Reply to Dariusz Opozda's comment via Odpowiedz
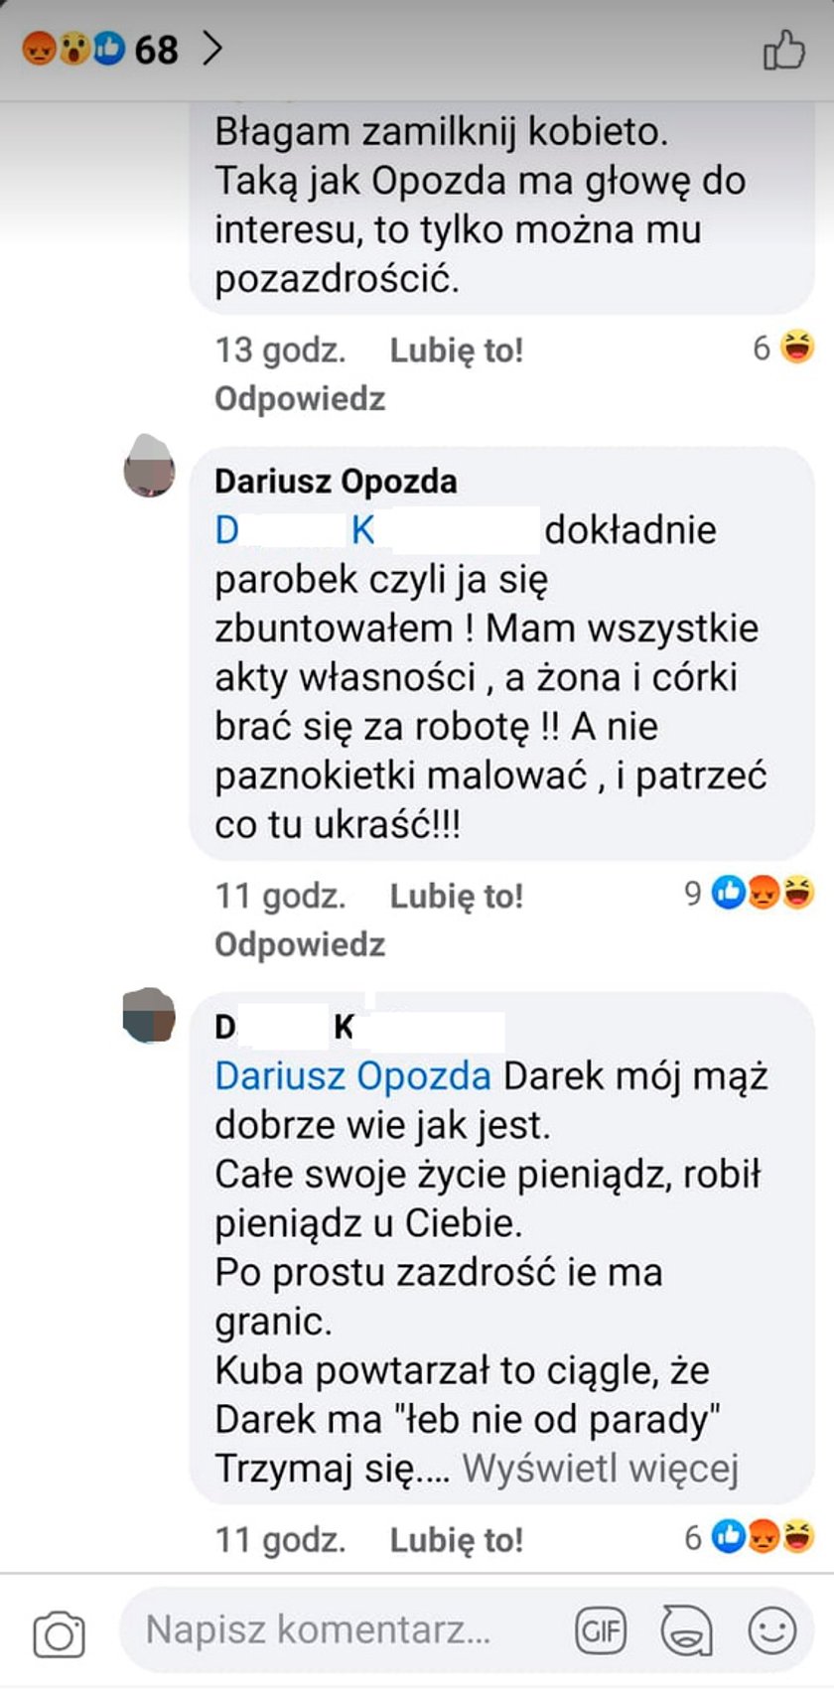The height and width of the screenshot is (1694, 834). coord(300,943)
